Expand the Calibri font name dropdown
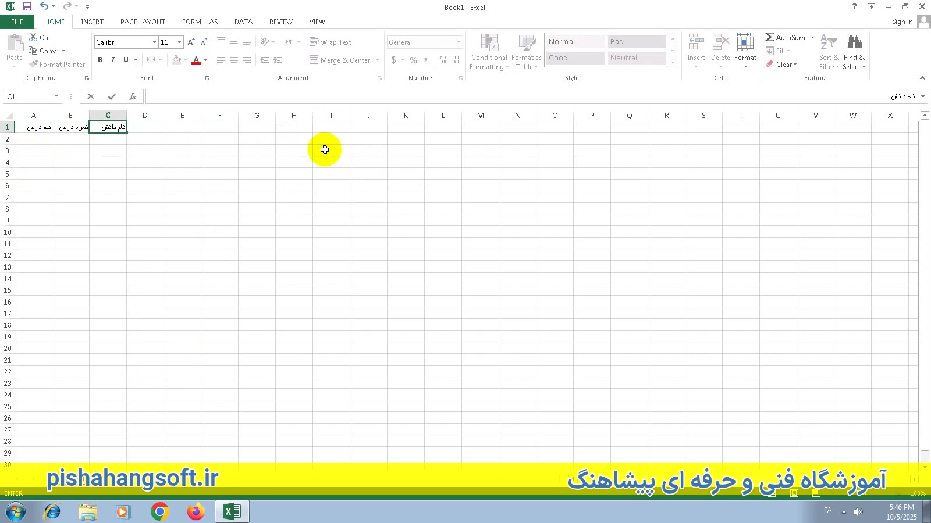 point(154,42)
